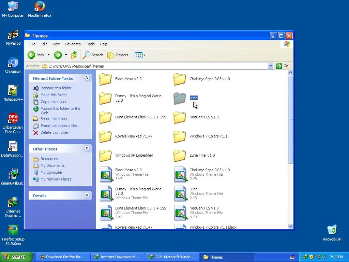The height and width of the screenshot is (262, 349).
Task: Collapse the Other Places panel
Action: 87,148
